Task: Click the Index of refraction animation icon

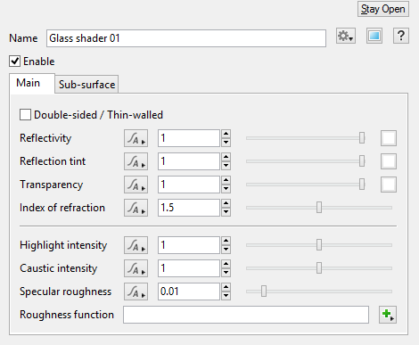Action: (x=136, y=208)
